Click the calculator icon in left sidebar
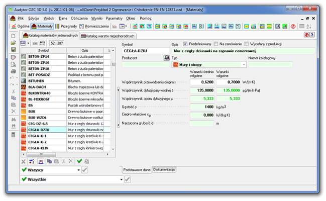Screen dimensions: 326x201 [x=13, y=135]
